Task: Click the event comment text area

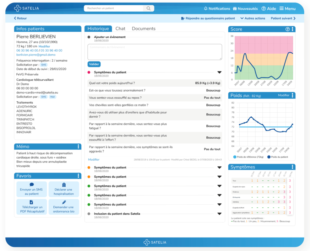Action: tap(155, 52)
